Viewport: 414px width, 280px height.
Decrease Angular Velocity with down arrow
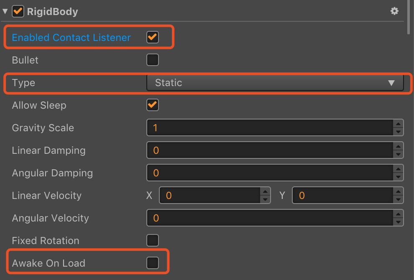point(398,222)
